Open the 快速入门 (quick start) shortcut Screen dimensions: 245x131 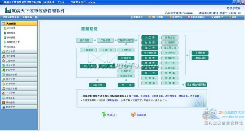pyautogui.click(x=109, y=115)
